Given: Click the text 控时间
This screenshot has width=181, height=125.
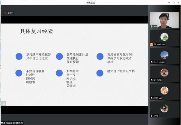Looking at the screenshot, I should [x=31, y=78].
